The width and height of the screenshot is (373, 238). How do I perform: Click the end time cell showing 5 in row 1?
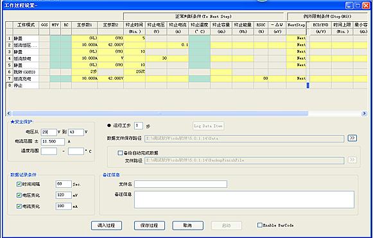135,38
